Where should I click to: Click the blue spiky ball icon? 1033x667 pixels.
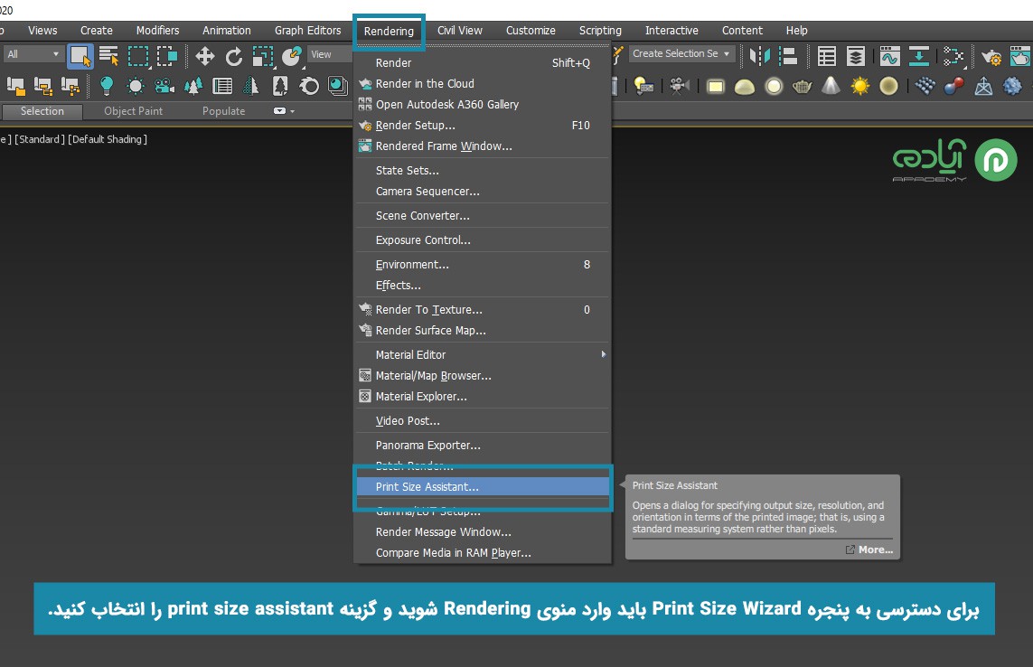1012,86
